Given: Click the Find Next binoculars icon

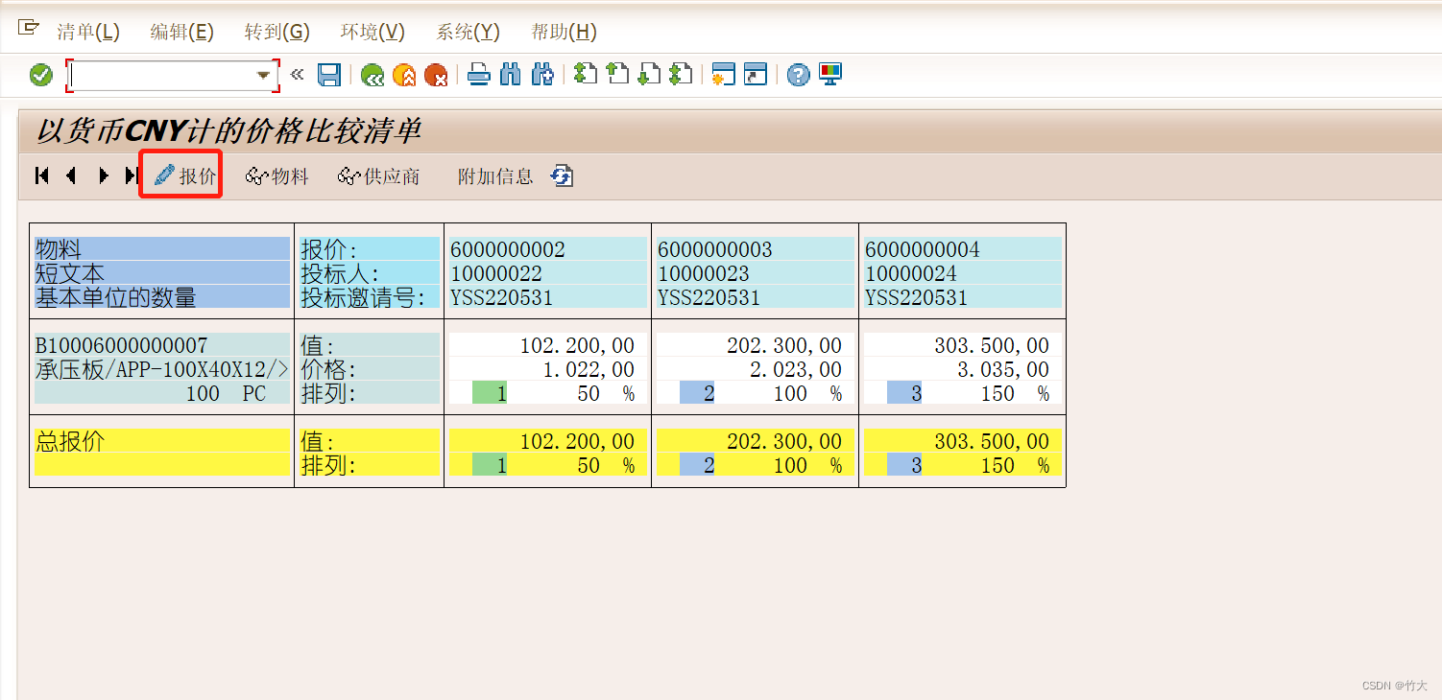Looking at the screenshot, I should pyautogui.click(x=542, y=74).
